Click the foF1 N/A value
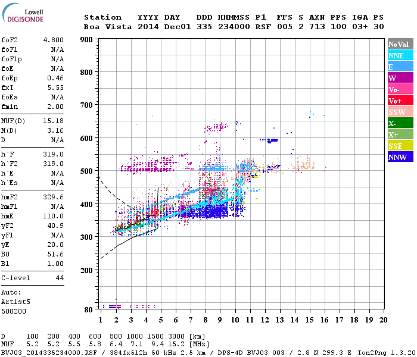The height and width of the screenshot is (357, 417). click(x=57, y=49)
